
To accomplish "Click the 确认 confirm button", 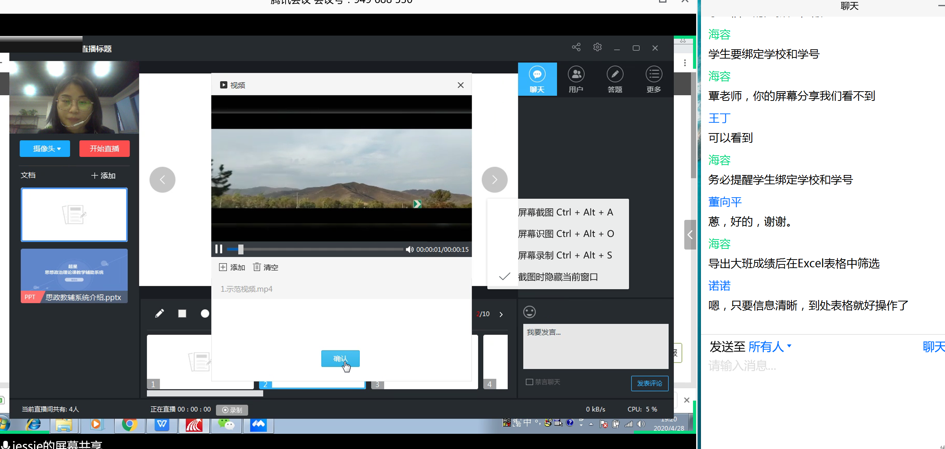I will point(340,359).
